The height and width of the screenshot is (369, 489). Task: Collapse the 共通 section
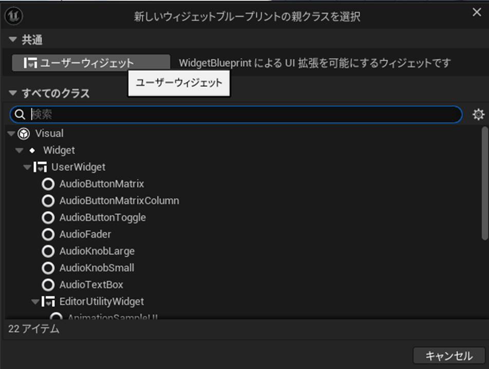[13, 40]
